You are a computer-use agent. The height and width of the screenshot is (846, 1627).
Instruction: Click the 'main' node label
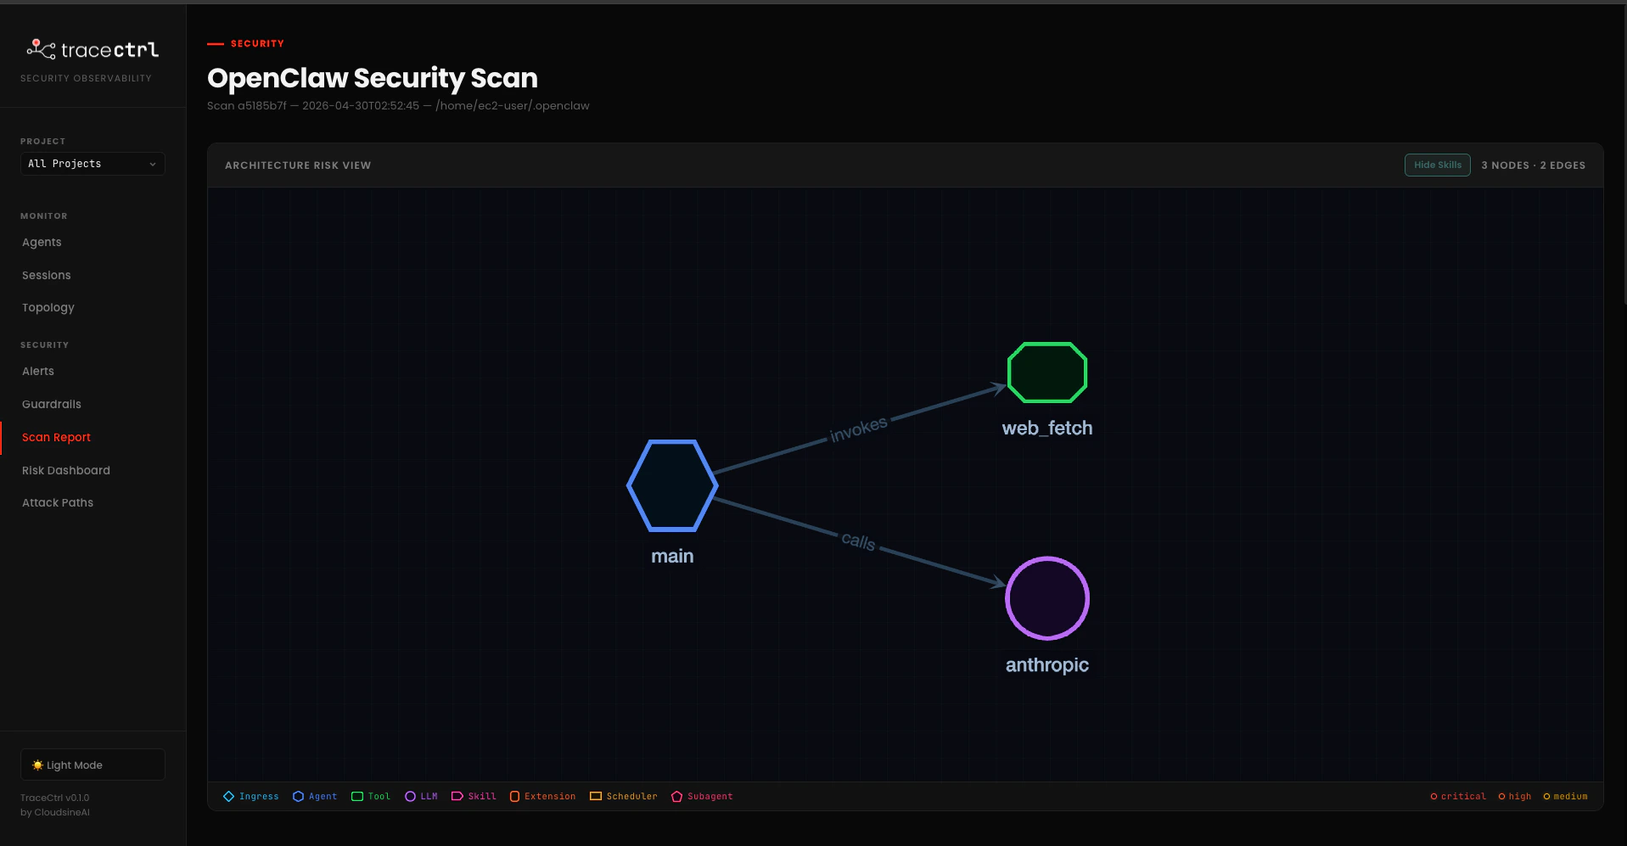672,556
